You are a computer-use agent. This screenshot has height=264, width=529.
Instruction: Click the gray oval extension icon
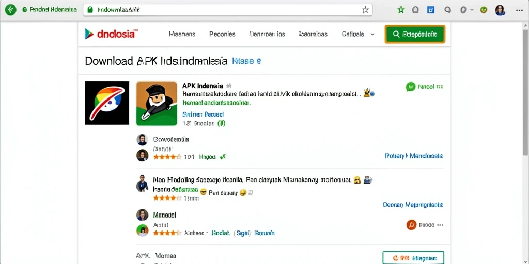click(x=463, y=10)
